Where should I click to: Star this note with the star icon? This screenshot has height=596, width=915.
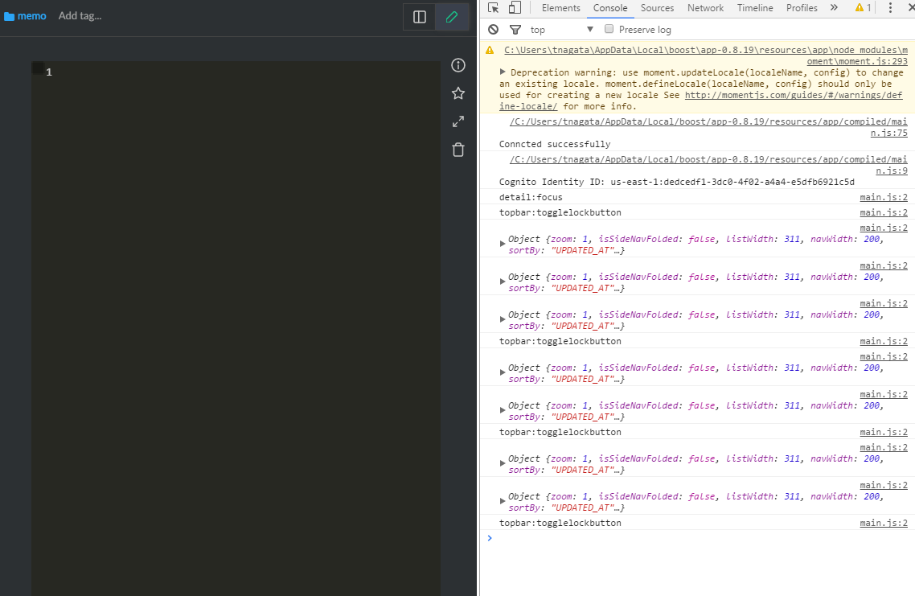coord(458,93)
